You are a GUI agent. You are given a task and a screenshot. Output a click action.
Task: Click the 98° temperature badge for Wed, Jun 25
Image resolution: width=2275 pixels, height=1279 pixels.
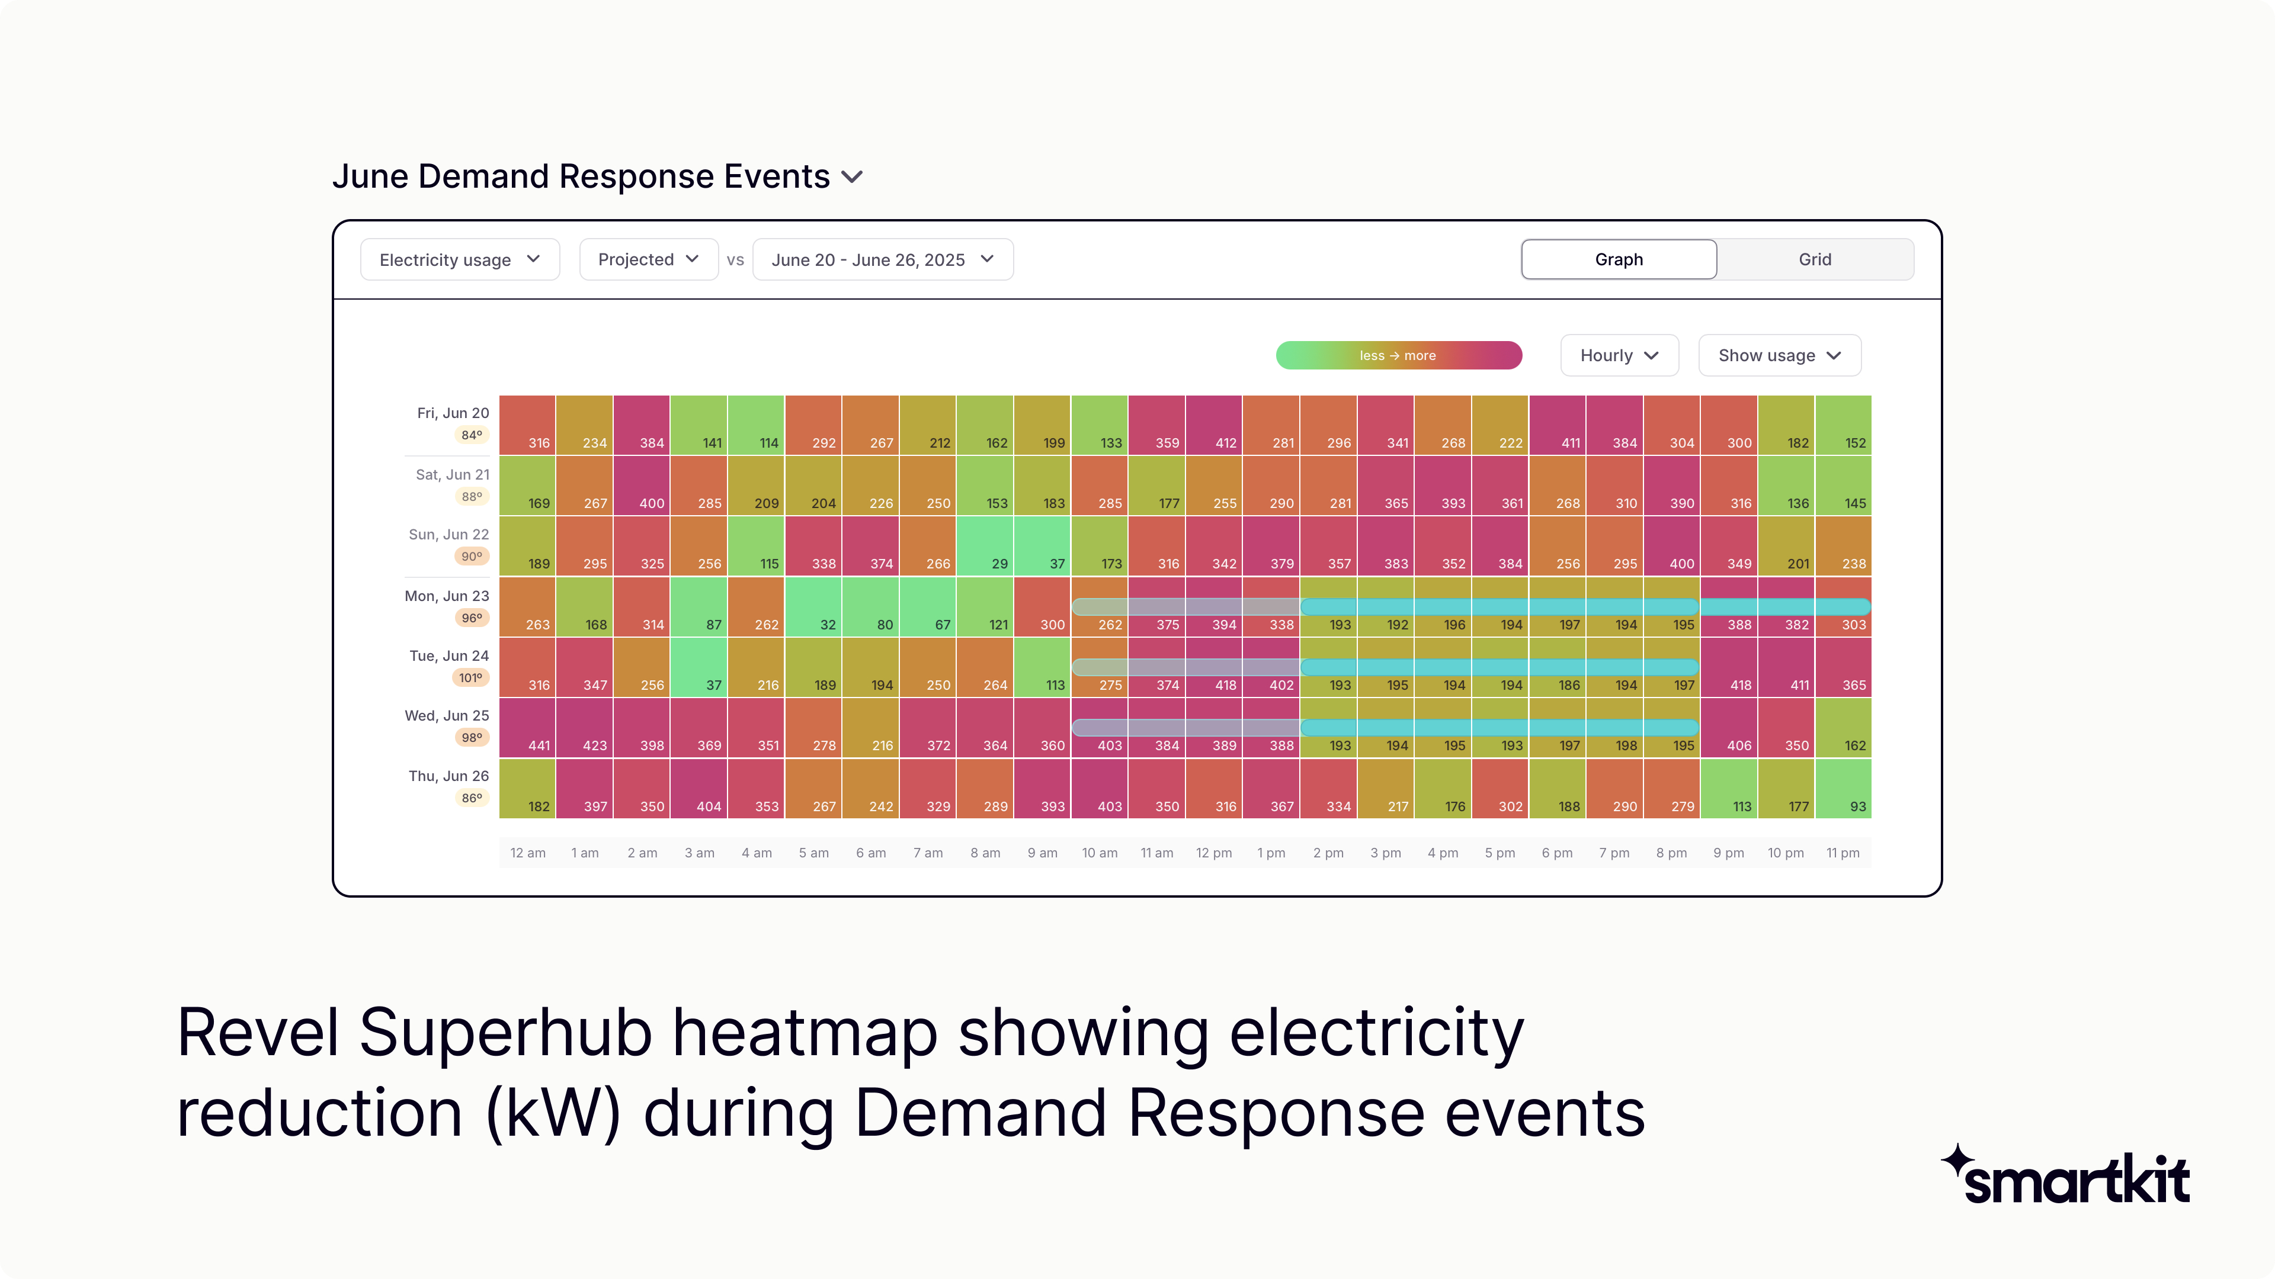[472, 738]
